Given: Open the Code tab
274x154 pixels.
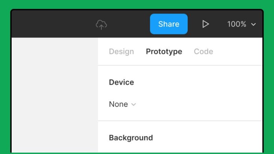Looking at the screenshot, I should point(203,51).
